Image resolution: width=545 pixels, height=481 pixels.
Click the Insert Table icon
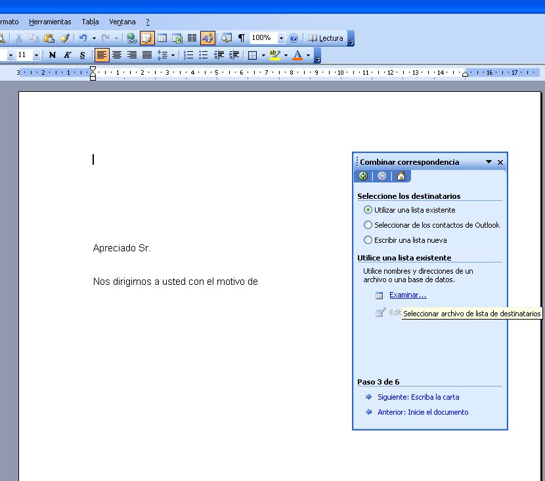tap(162, 38)
